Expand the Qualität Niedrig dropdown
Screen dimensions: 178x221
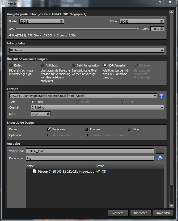[x=97, y=107]
